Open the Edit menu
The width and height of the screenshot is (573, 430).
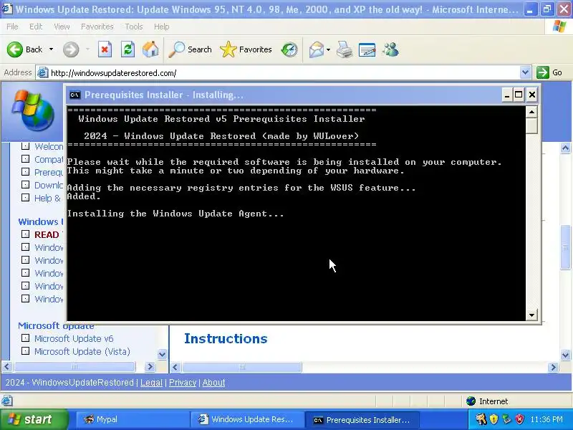[35, 27]
